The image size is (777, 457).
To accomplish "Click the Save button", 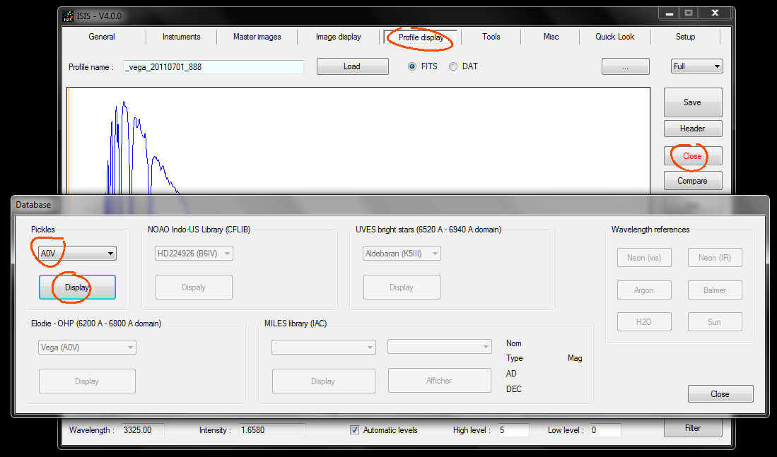I will pos(692,102).
